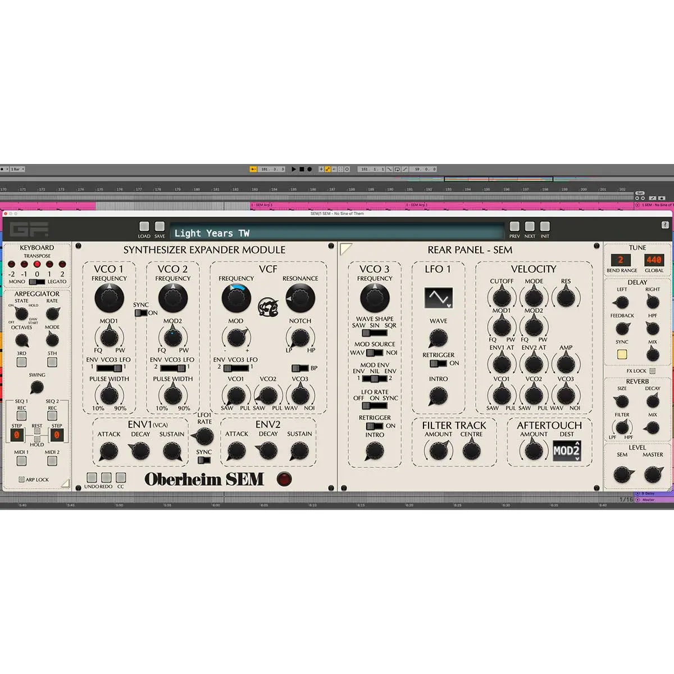This screenshot has width=674, height=674.
Task: Open the CC icon beside Redo
Action: tap(120, 479)
